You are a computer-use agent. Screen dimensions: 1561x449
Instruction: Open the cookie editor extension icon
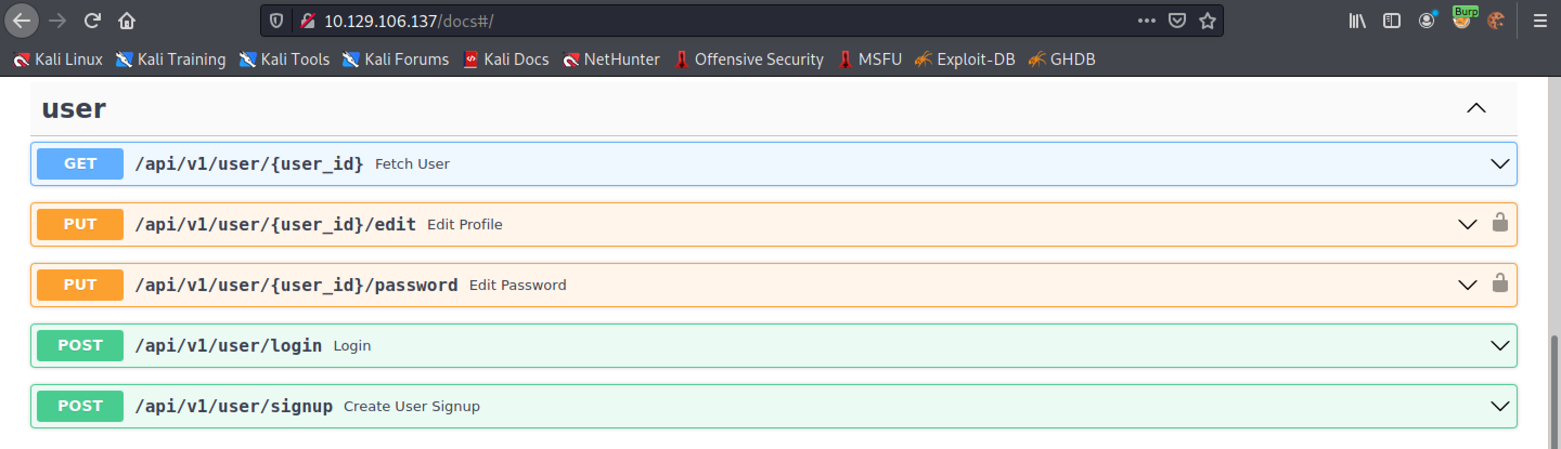click(x=1495, y=21)
